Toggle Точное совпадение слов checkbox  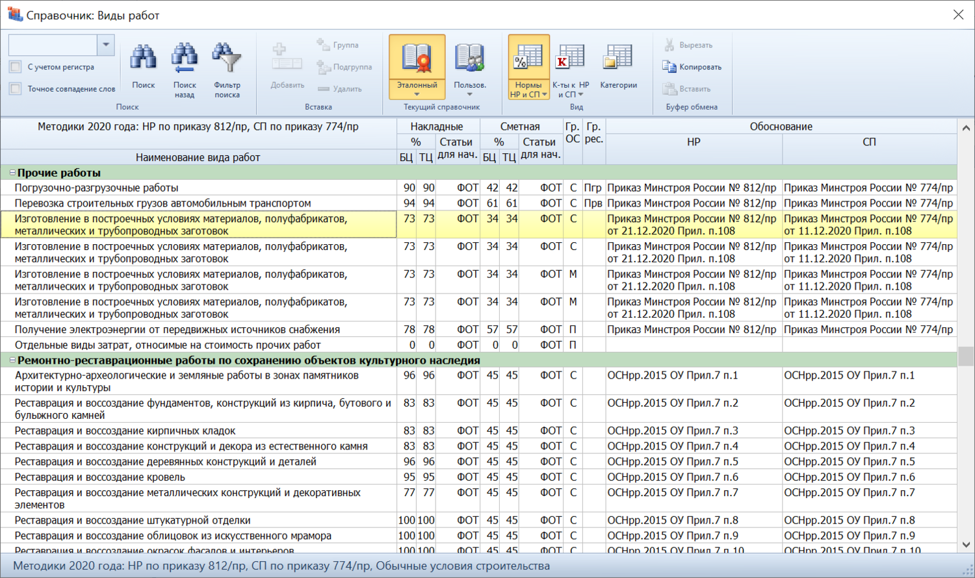coord(16,89)
